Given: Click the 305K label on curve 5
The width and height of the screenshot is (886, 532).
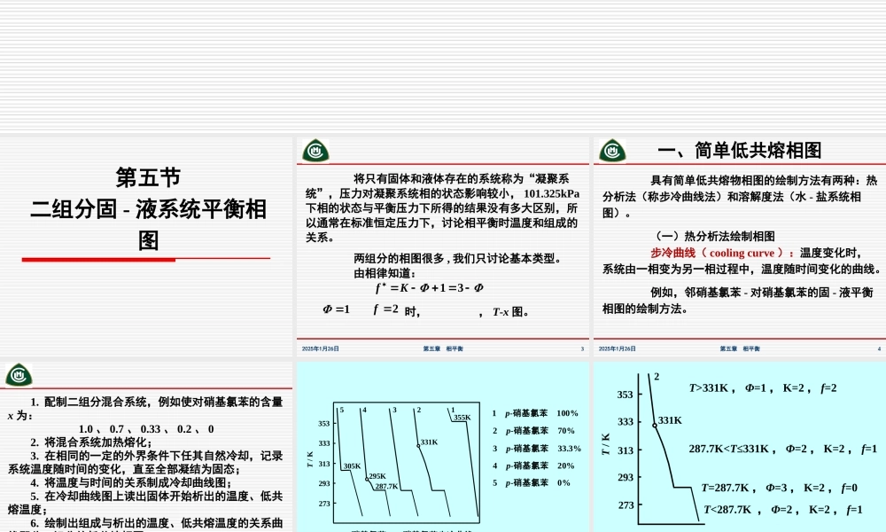Looking at the screenshot, I should 353,465.
